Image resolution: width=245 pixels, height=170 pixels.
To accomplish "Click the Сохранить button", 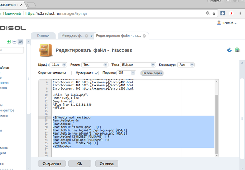I will 52,163.
